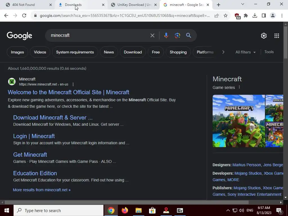Image resolution: width=288 pixels, height=216 pixels.
Task: Open the tab search chevron
Action: pyautogui.click(x=243, y=4)
